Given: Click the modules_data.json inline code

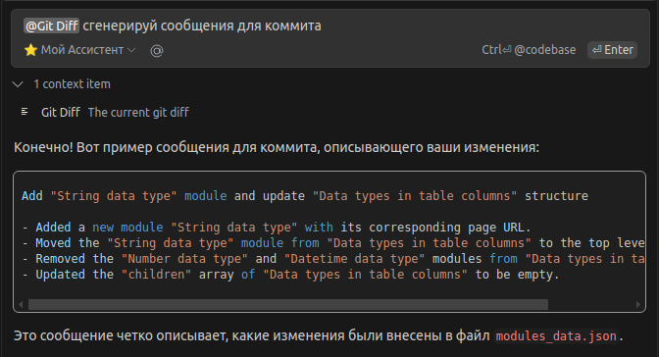Looking at the screenshot, I should click(x=556, y=336).
